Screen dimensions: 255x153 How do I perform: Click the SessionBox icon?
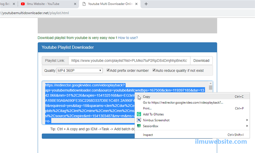139,126
